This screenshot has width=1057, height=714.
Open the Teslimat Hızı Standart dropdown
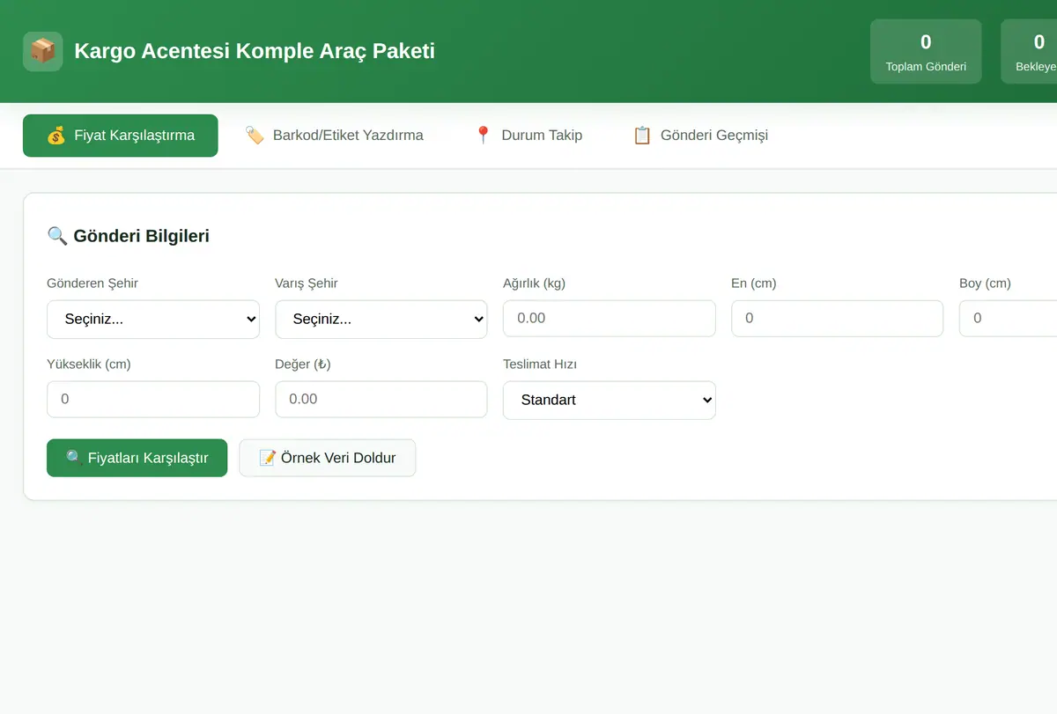click(x=610, y=400)
